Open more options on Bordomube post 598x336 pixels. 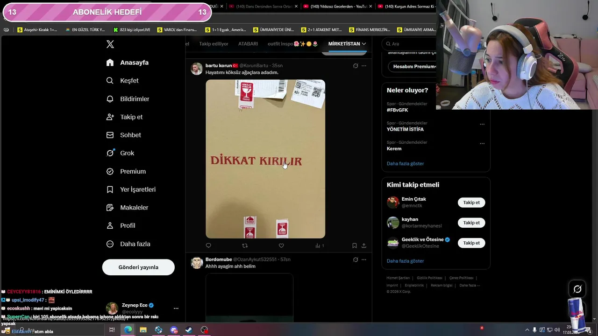tap(364, 259)
